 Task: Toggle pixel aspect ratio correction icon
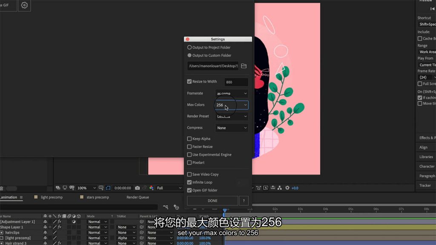(258, 188)
